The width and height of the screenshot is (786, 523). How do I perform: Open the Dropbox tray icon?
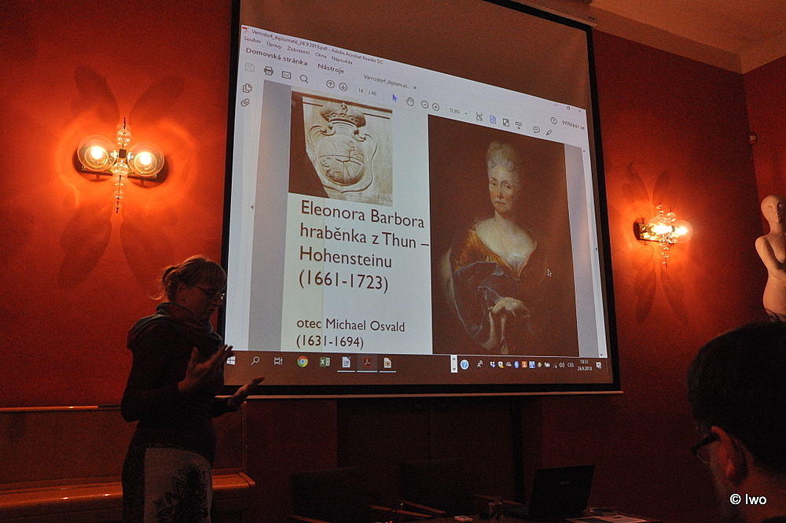click(x=492, y=365)
